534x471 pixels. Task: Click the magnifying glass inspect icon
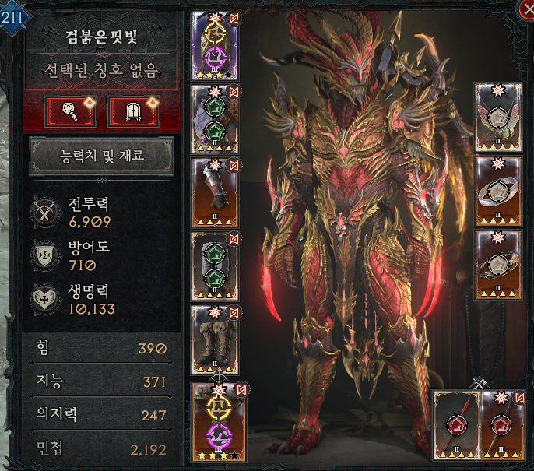point(70,111)
